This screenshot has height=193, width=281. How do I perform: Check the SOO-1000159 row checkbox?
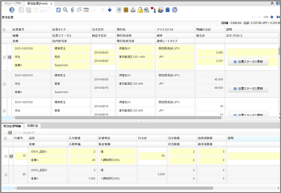(4, 57)
